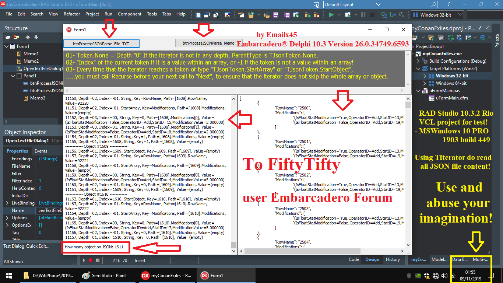
Task: Click the Pause toolbar icon
Action: tap(363, 15)
